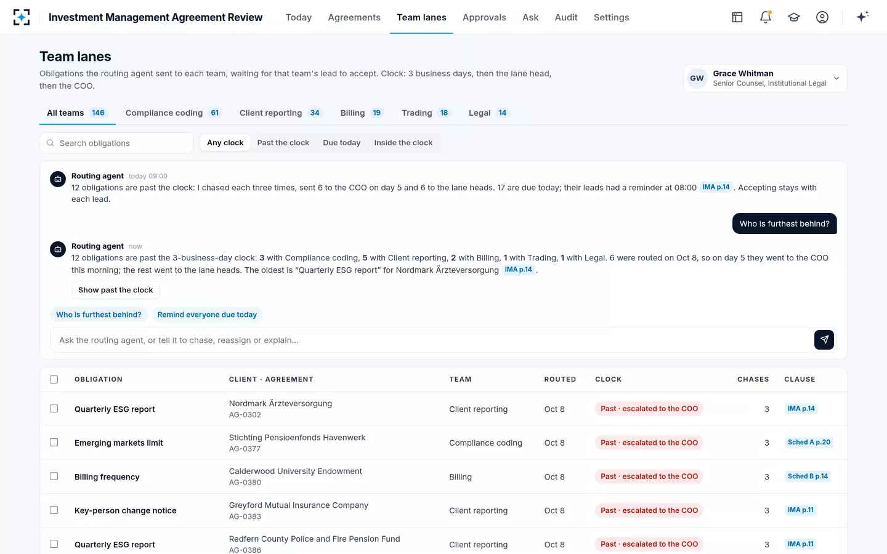
Task: Click into the Ask the routing agent input
Action: tap(431, 340)
